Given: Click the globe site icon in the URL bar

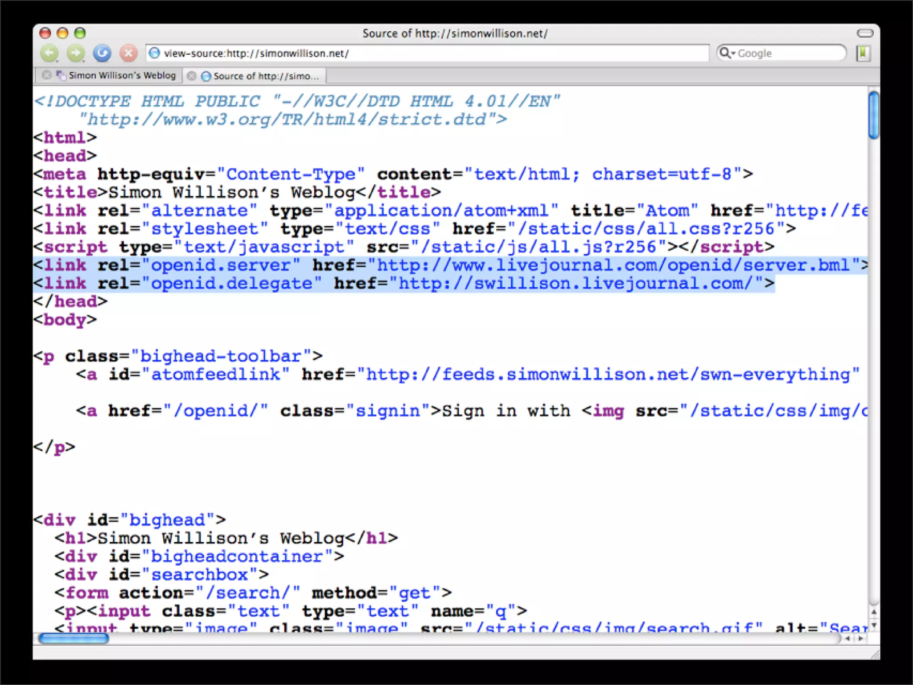Looking at the screenshot, I should (x=154, y=54).
